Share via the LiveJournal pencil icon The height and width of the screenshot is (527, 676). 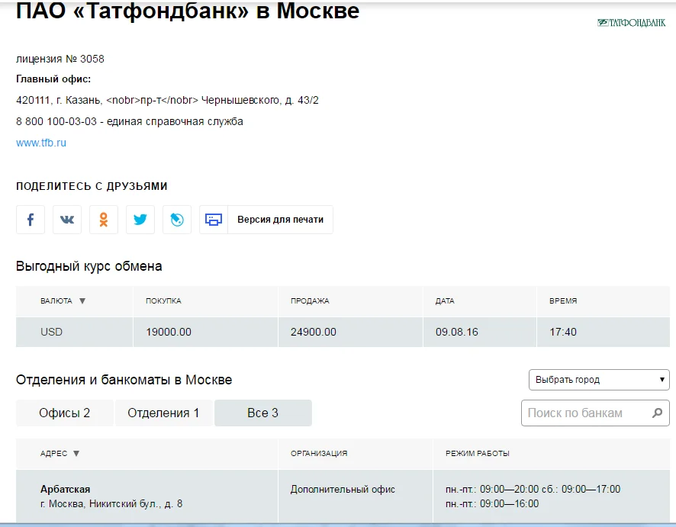(x=177, y=220)
